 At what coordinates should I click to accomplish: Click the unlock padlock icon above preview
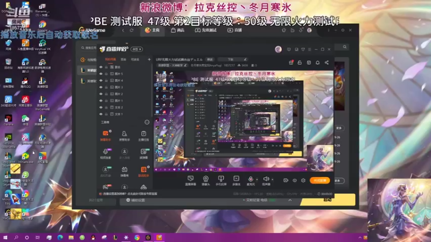point(300,62)
